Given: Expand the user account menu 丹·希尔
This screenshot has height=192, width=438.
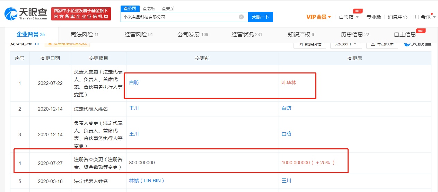Looking at the screenshot, I should tap(424, 17).
